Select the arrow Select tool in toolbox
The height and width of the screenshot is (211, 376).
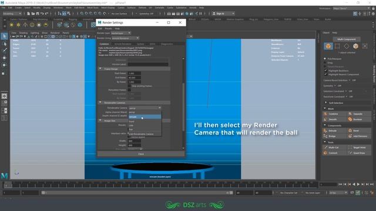(x=4, y=36)
